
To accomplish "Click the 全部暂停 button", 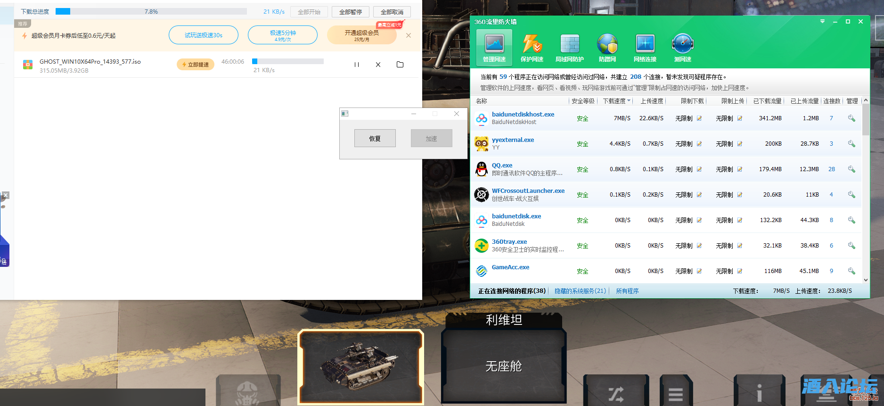I will pyautogui.click(x=351, y=12).
